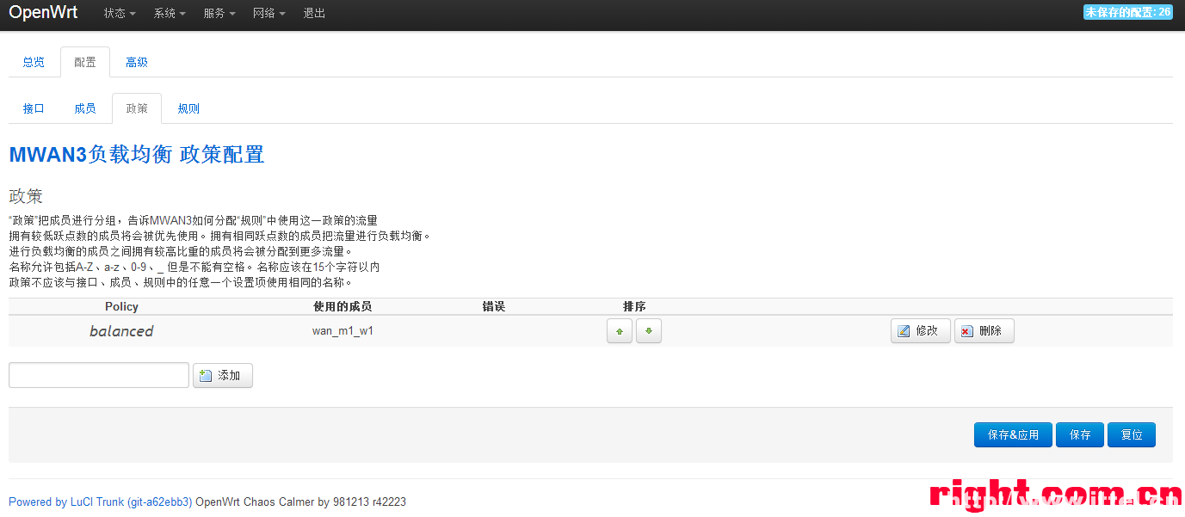Edit the balanced policy with 修改

921,331
